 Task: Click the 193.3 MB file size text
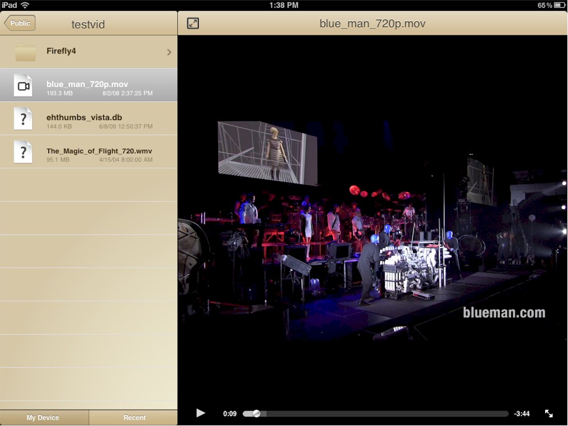coord(60,94)
